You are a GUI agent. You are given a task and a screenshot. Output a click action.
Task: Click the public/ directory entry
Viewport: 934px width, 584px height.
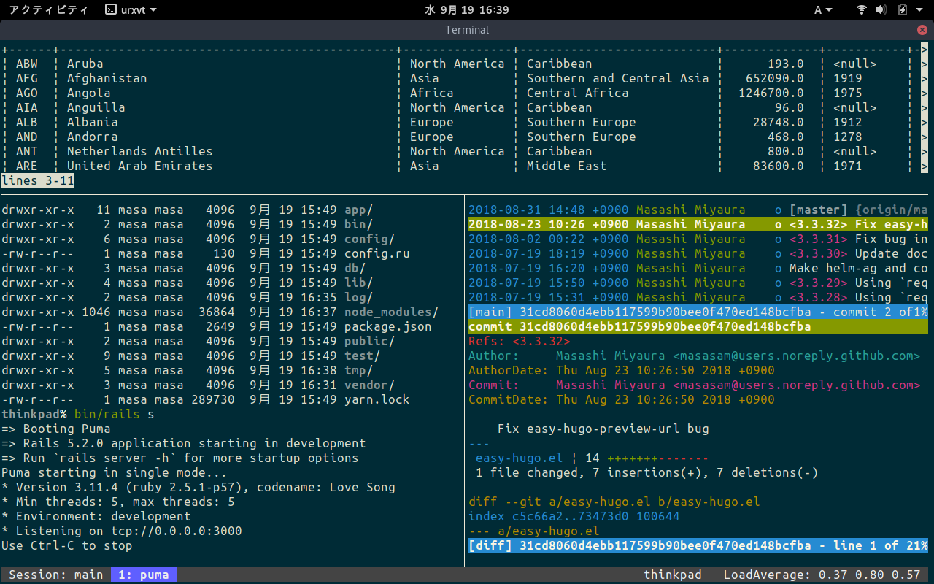pos(370,341)
